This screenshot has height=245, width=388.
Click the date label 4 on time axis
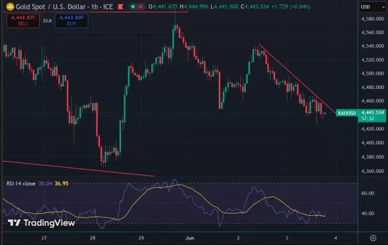click(335, 238)
